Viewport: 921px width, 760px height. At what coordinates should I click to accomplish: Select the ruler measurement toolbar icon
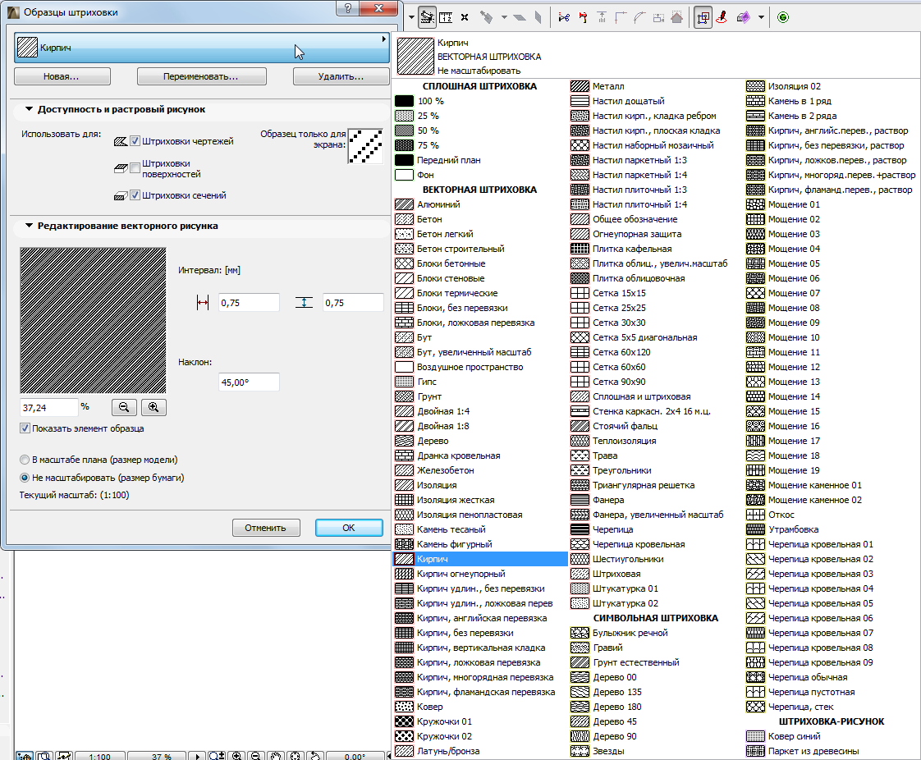click(446, 17)
